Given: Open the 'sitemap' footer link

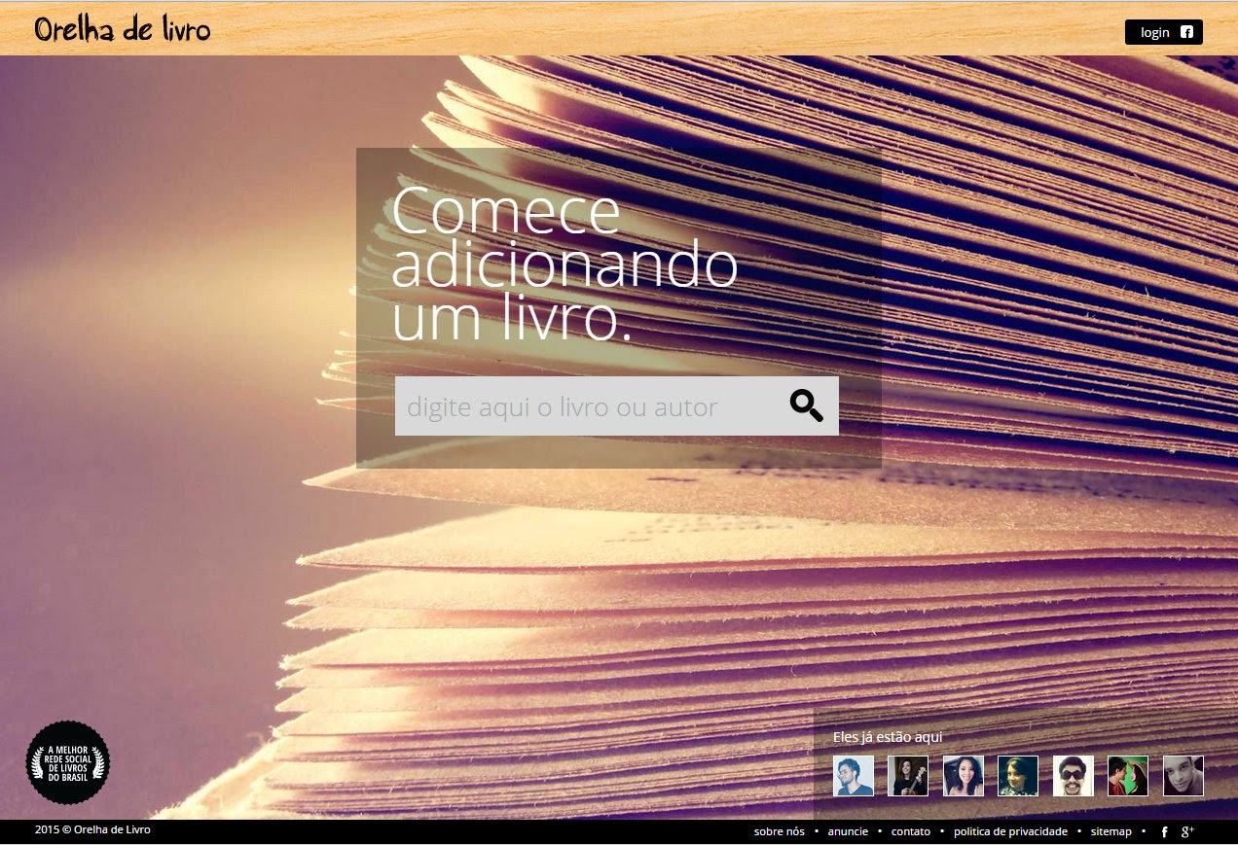Looking at the screenshot, I should (x=1111, y=831).
